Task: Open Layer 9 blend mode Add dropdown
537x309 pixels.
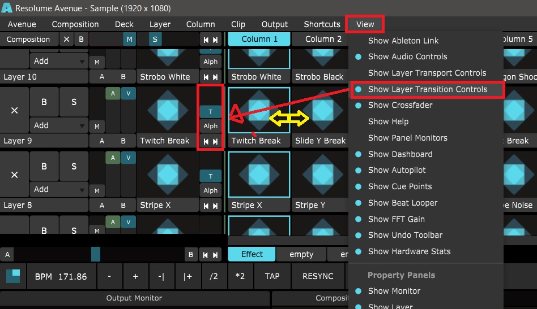Action: pyautogui.click(x=59, y=125)
